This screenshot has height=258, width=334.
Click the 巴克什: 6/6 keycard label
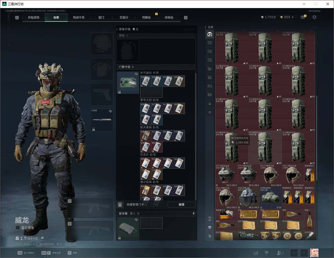tap(148, 155)
